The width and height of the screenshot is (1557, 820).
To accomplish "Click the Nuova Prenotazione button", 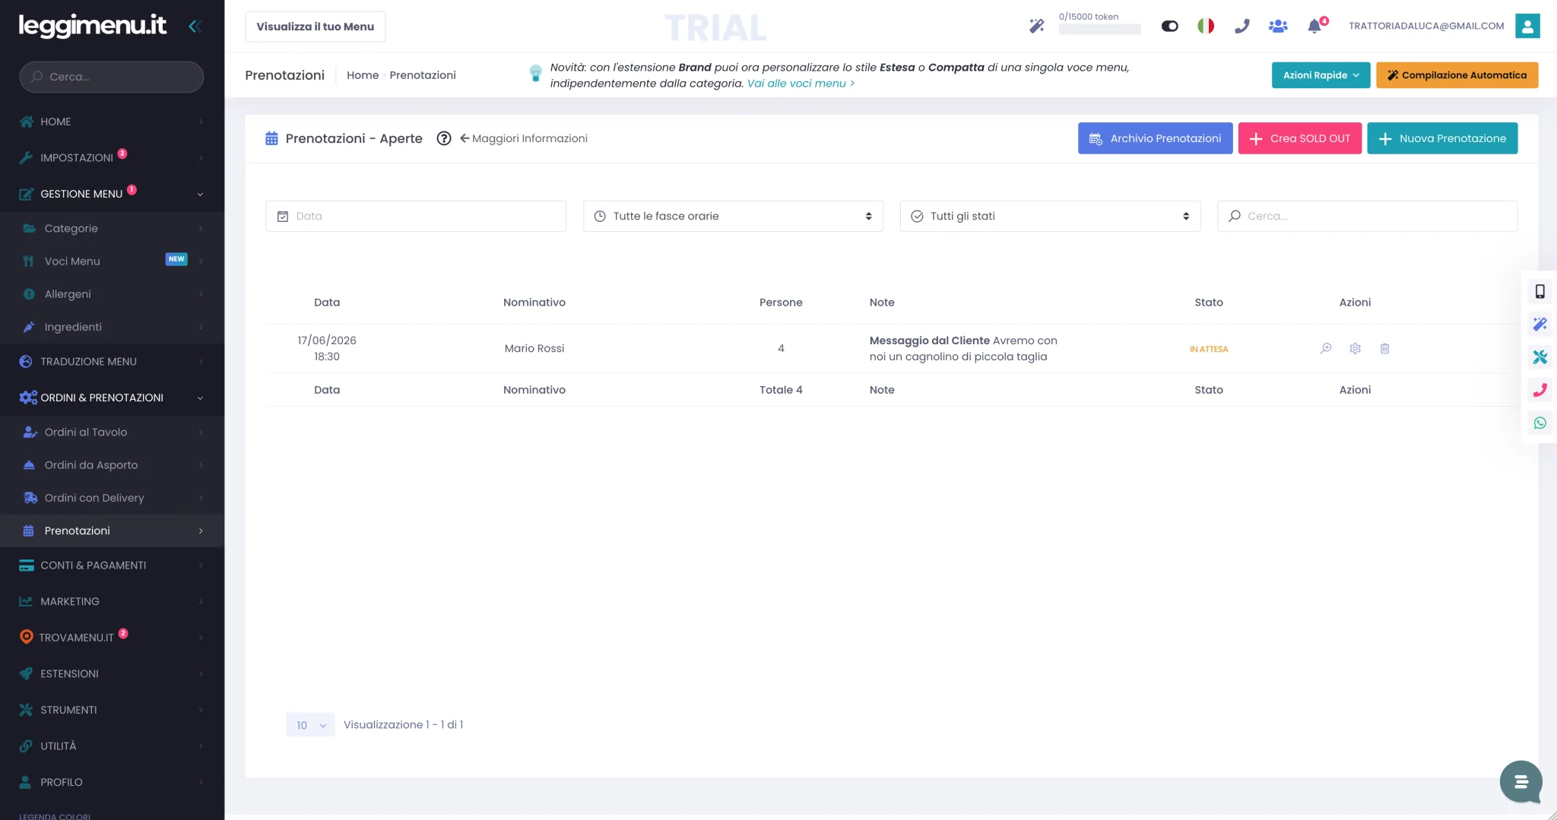I will click(x=1442, y=138).
